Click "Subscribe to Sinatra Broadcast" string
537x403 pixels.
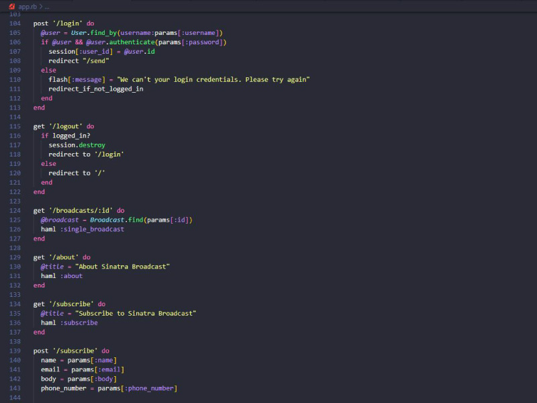tap(136, 313)
